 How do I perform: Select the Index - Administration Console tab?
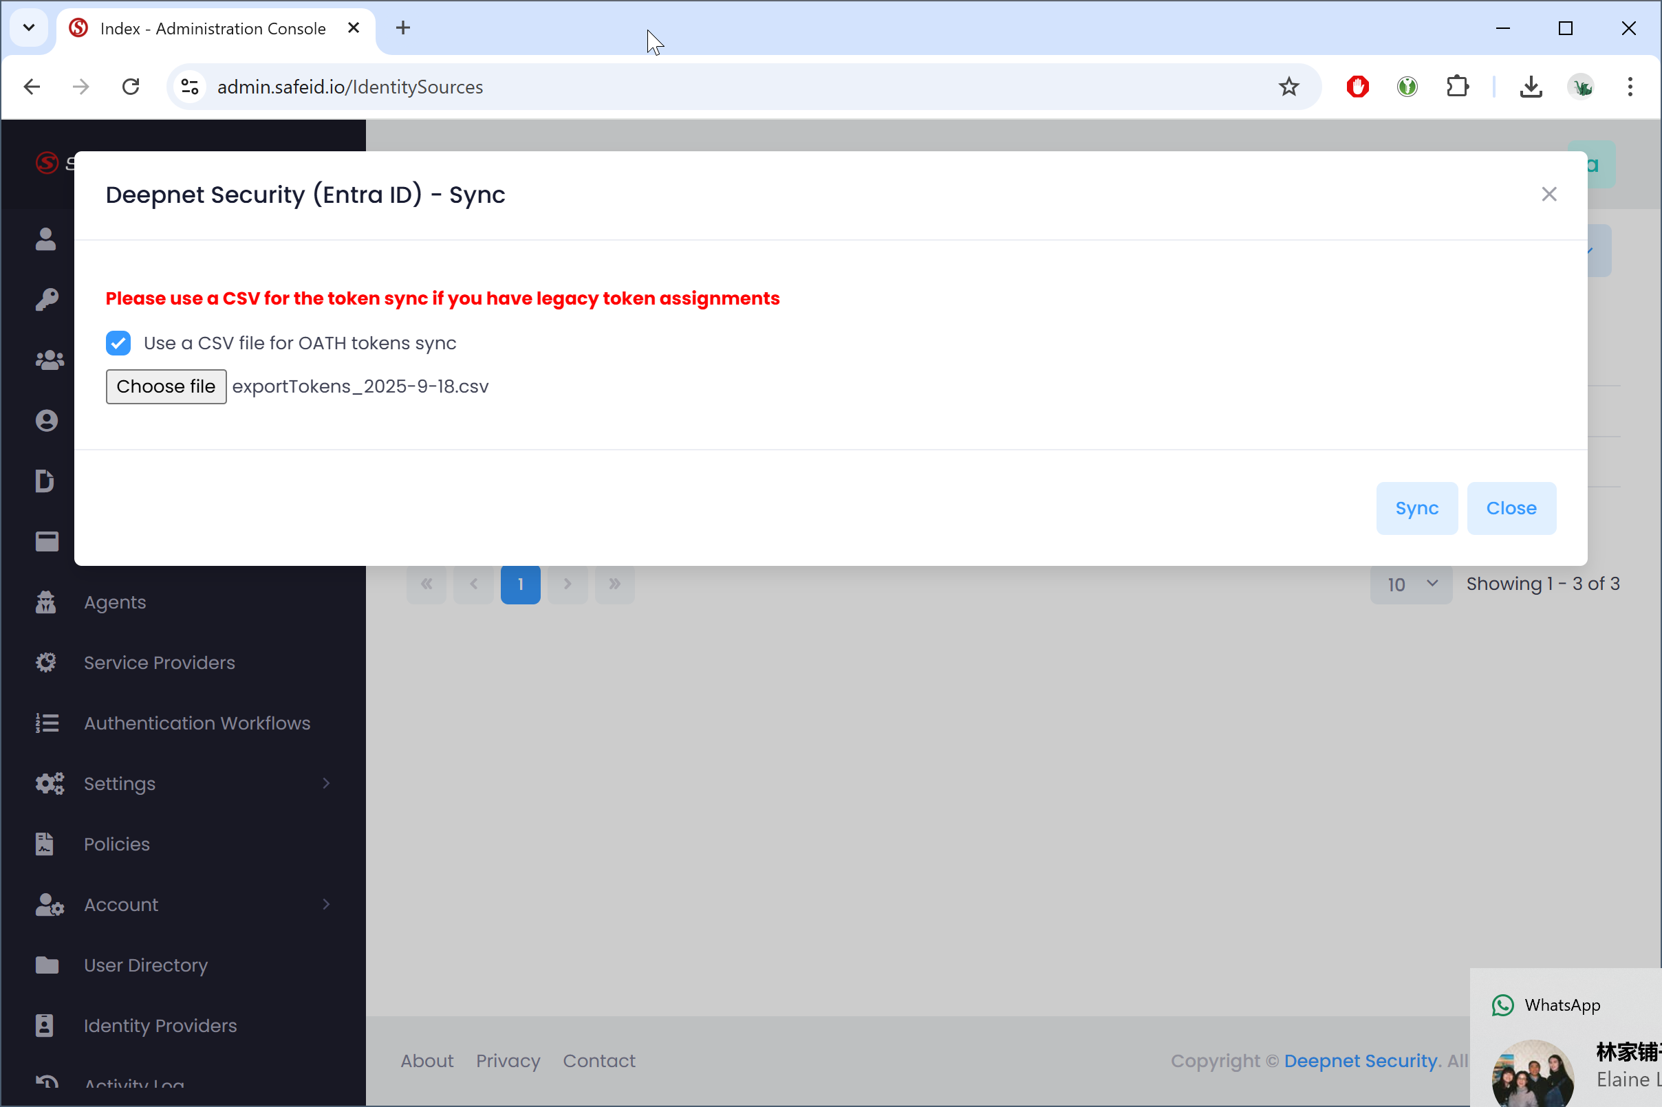212,28
